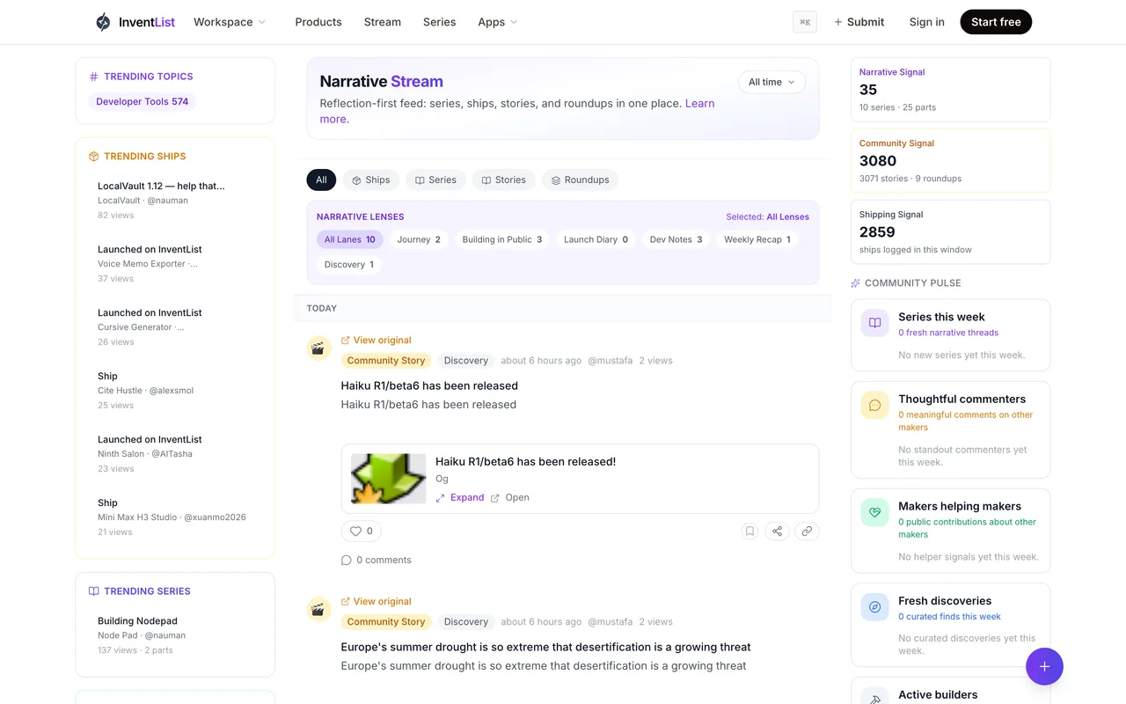Click the Shipping Signal 2859 card
Viewport: 1126px width, 704px height.
[x=950, y=232]
